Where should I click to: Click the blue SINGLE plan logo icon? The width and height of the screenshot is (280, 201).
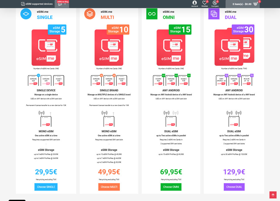click(26, 14)
